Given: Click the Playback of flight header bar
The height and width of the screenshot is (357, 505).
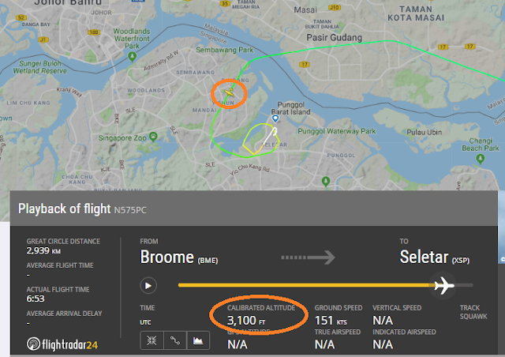Looking at the screenshot, I should point(254,209).
